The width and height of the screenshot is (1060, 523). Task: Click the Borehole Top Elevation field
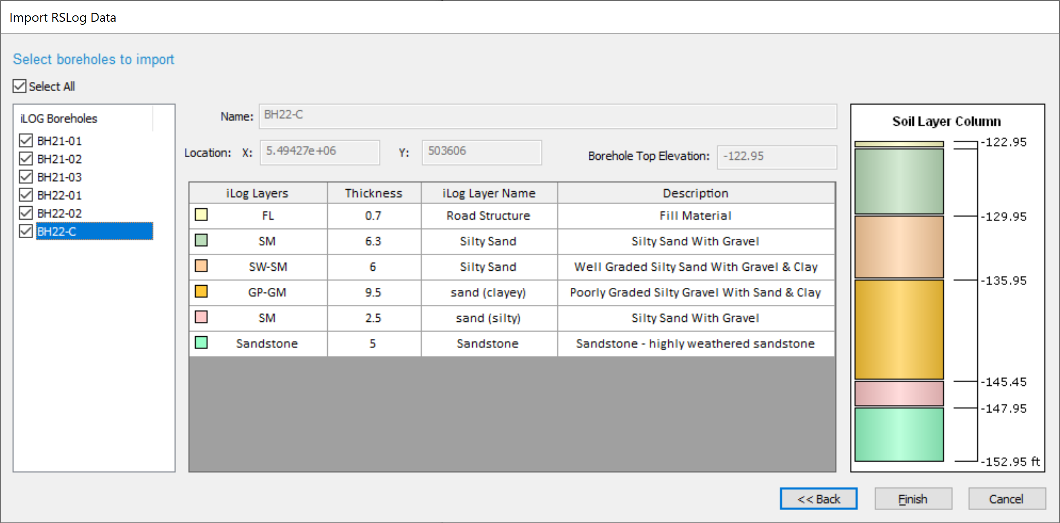(777, 157)
